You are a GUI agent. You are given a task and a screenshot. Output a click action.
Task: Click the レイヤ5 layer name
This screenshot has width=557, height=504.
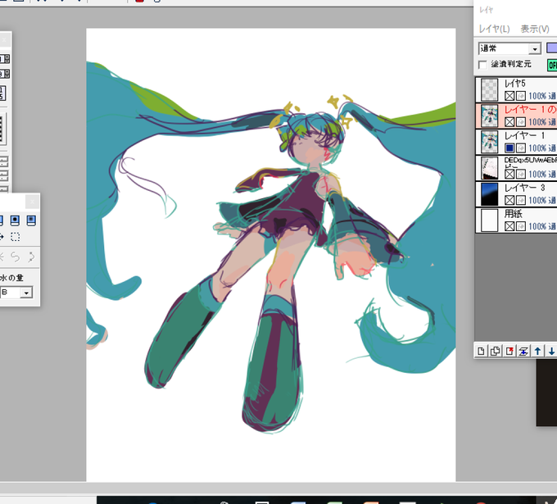point(515,84)
